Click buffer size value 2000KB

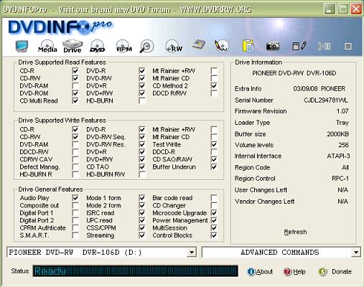click(x=337, y=134)
